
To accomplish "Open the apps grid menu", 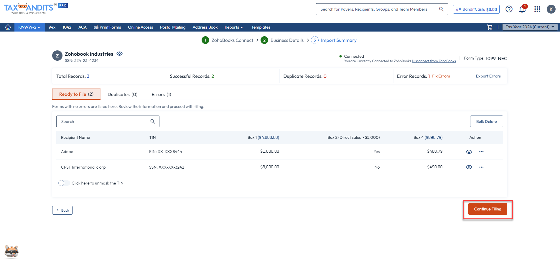I will coord(537,9).
